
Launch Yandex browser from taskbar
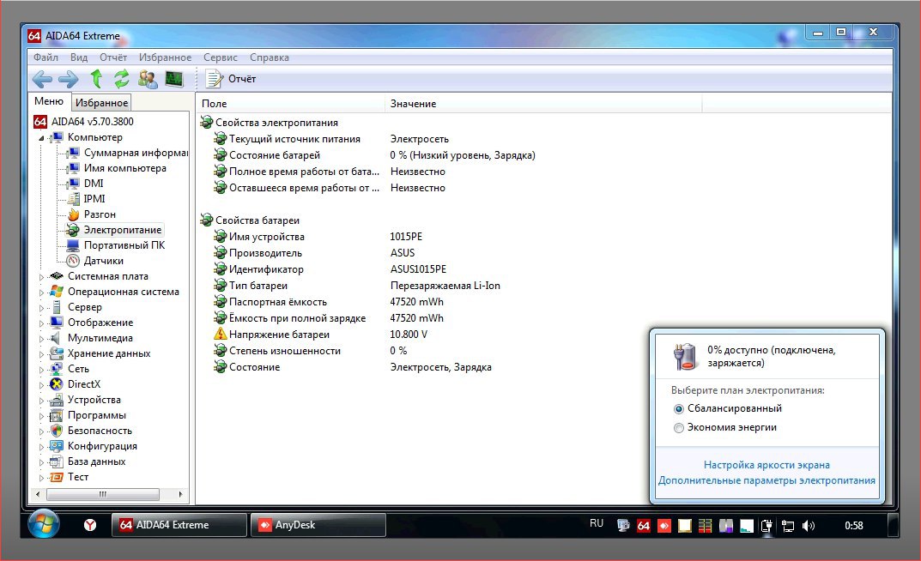pyautogui.click(x=90, y=525)
